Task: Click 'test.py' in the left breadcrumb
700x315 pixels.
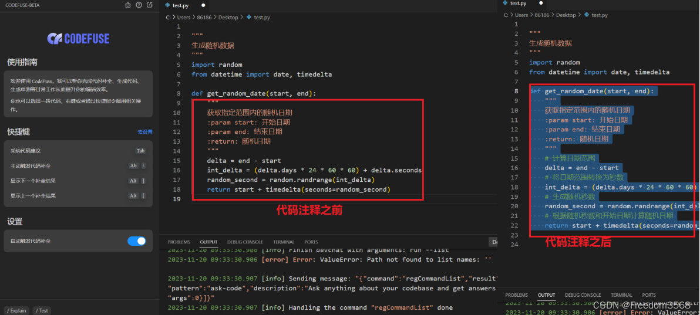Action: click(262, 18)
